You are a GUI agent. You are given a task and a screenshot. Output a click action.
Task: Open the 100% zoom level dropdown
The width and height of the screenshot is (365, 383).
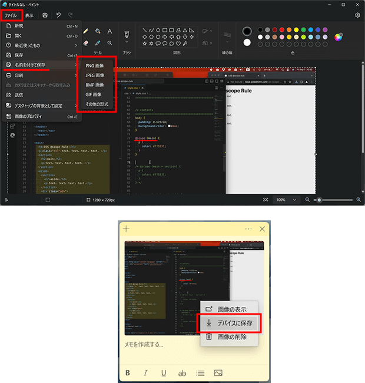pos(286,200)
